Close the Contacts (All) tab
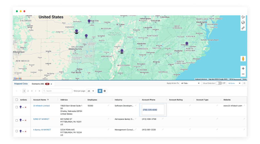The height and width of the screenshot is (144, 260). pyautogui.click(x=51, y=84)
